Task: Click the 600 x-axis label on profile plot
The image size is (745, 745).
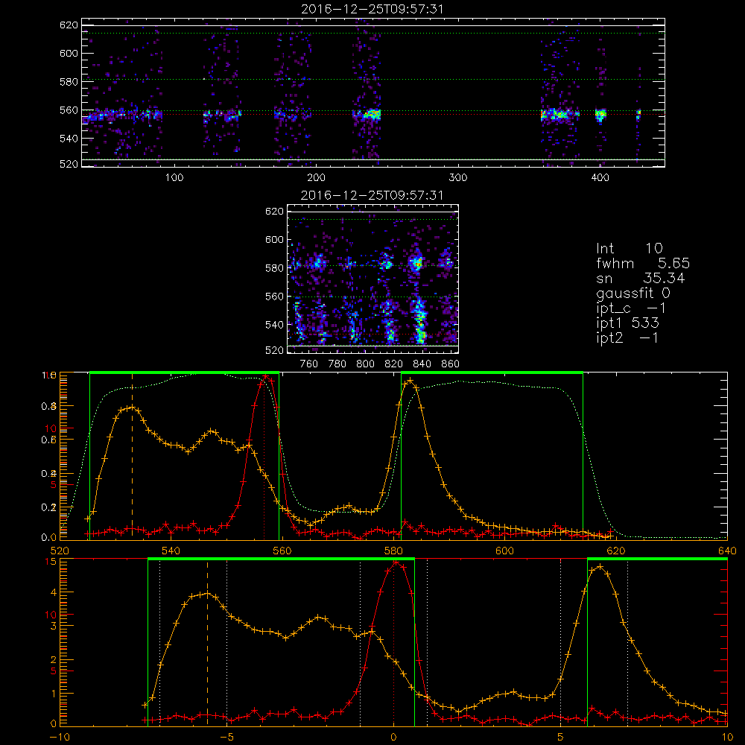Action: 504,551
